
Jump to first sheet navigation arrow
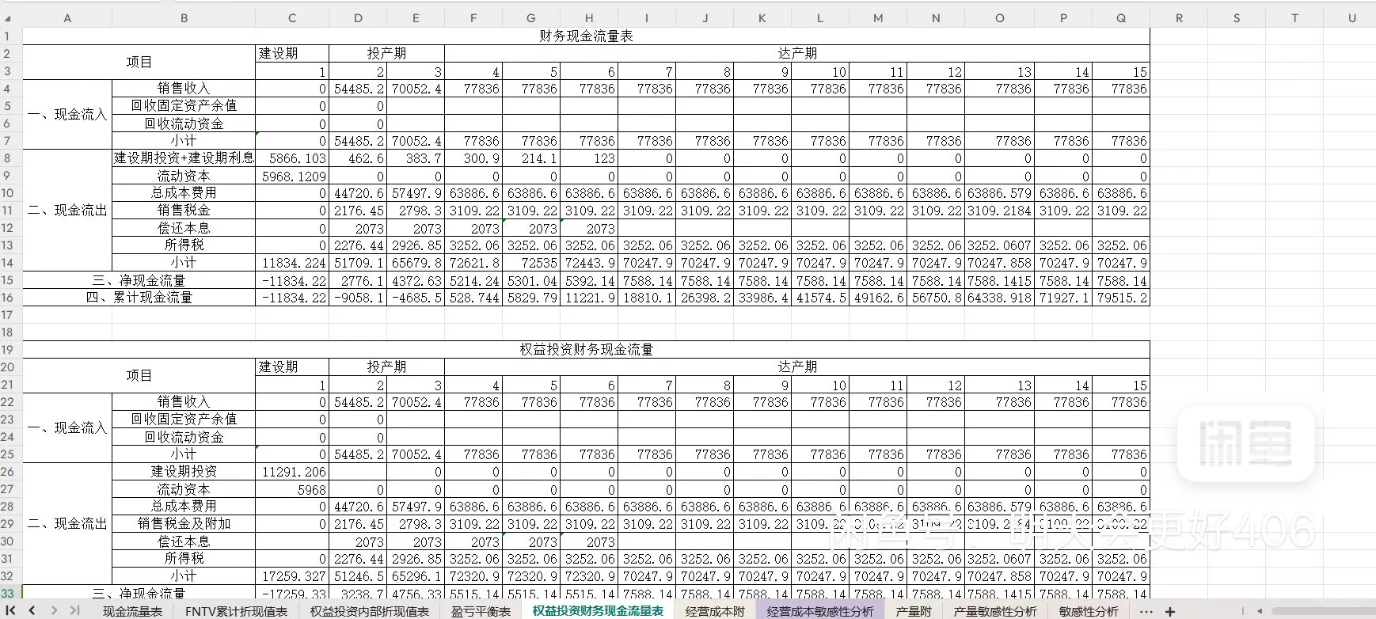[11, 610]
